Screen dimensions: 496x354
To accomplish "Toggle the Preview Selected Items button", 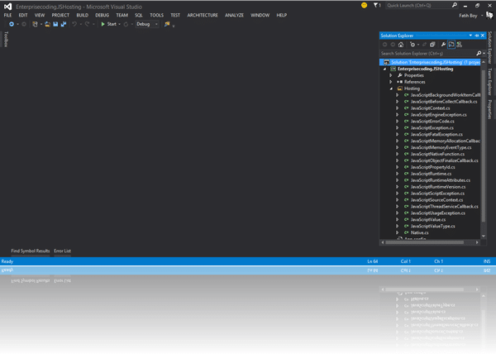I will (451, 45).
